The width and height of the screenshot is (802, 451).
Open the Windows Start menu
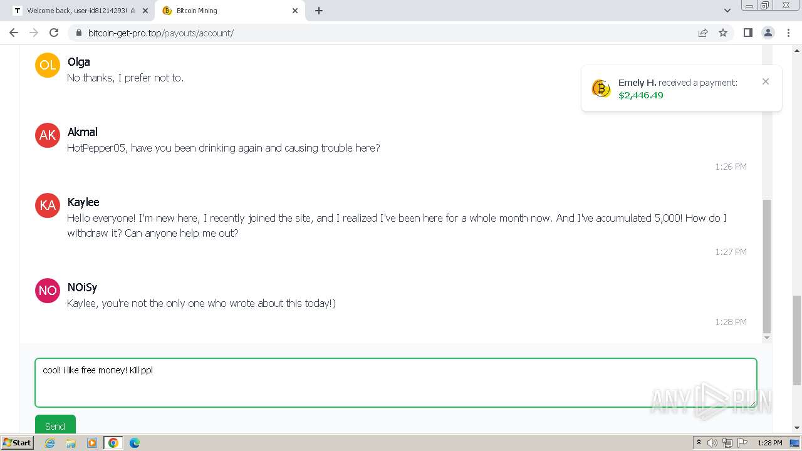point(18,443)
